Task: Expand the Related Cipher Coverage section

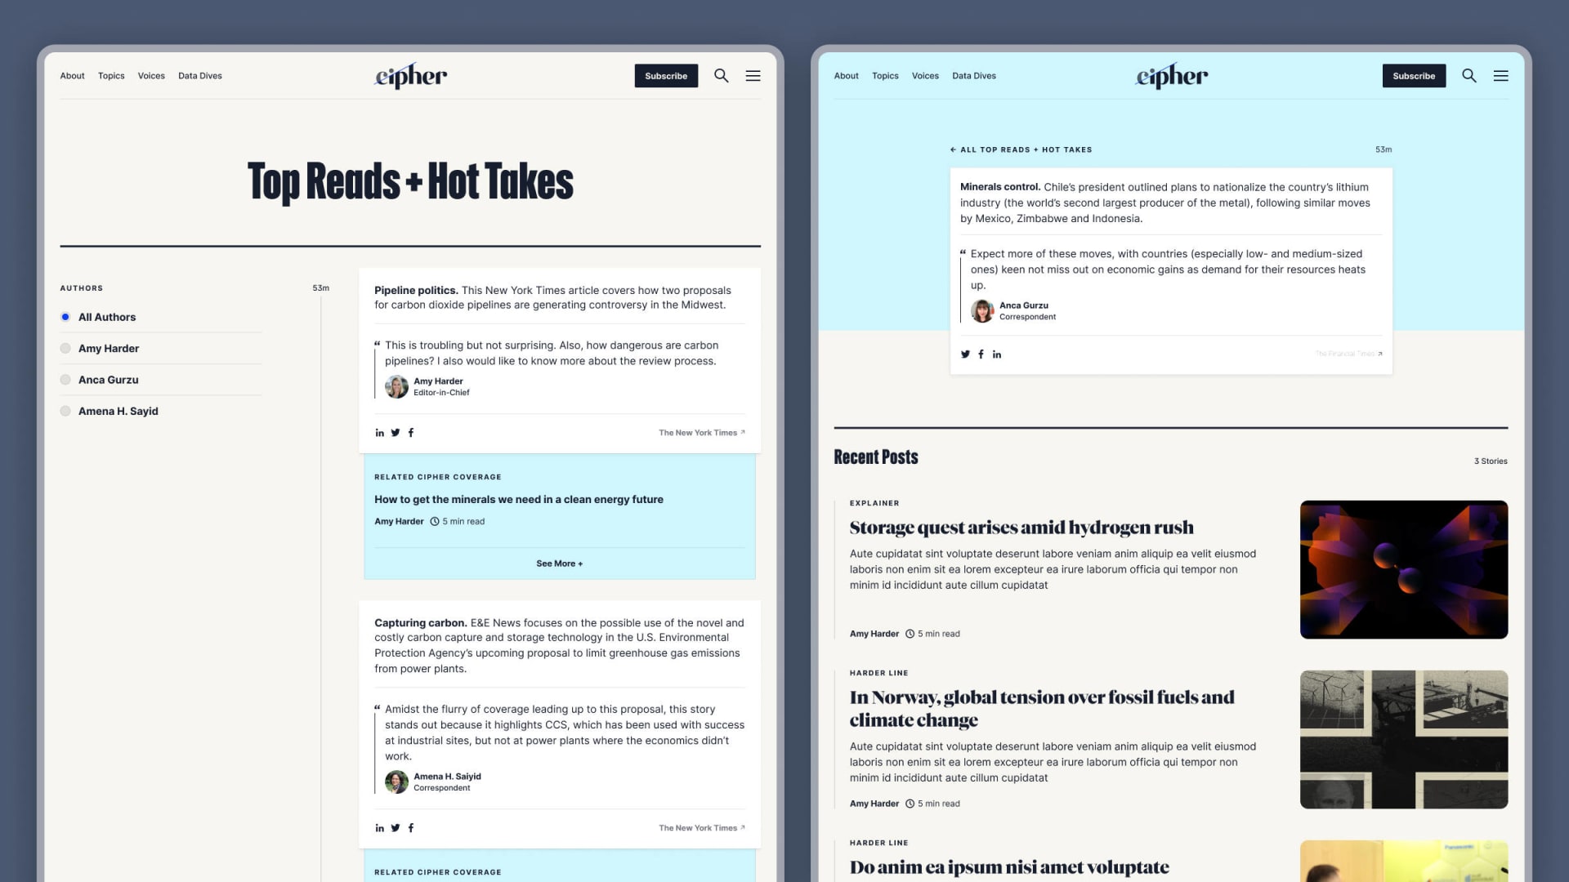Action: (x=558, y=562)
